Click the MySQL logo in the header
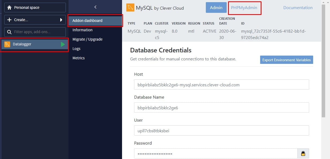 [130, 8]
